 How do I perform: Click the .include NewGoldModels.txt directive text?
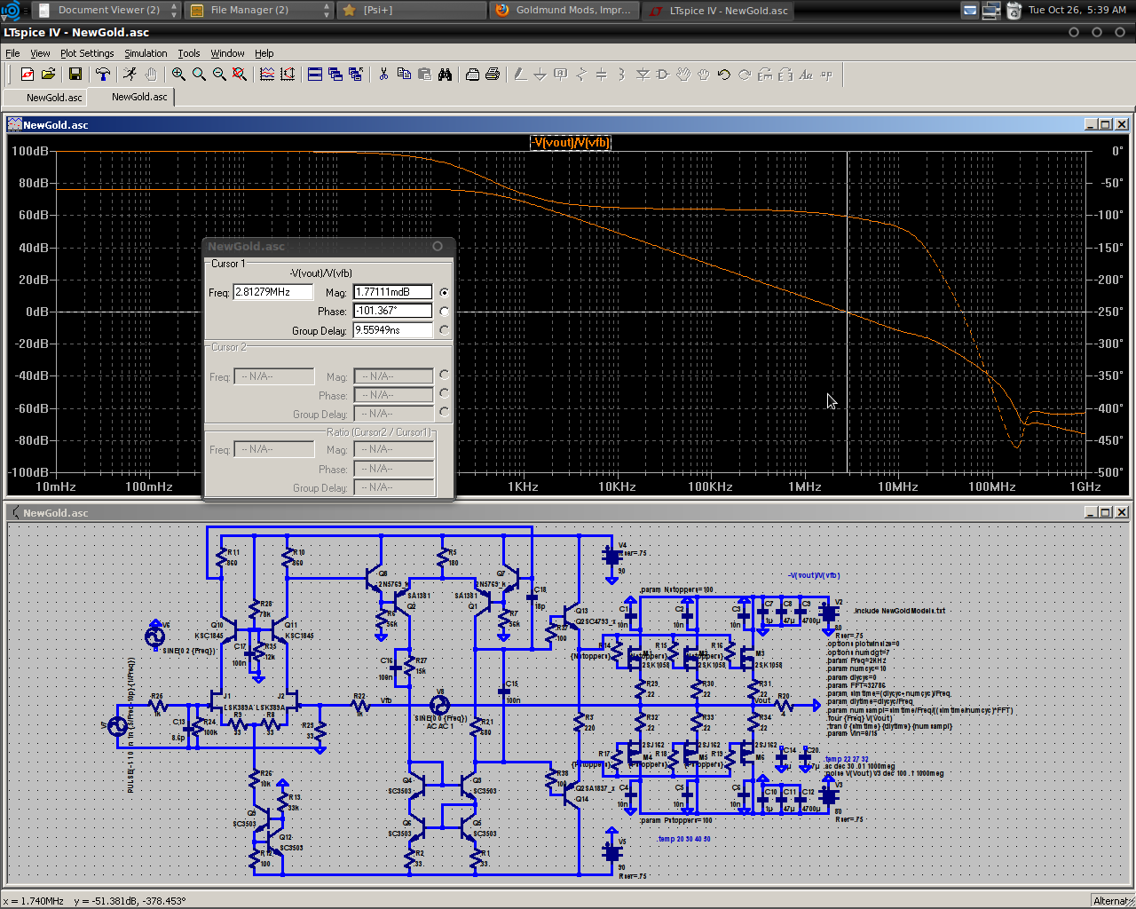pos(900,611)
